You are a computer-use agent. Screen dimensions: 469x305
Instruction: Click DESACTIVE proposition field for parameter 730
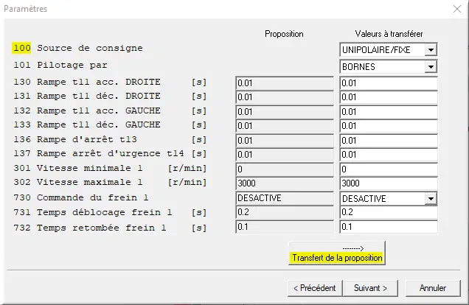285,198
